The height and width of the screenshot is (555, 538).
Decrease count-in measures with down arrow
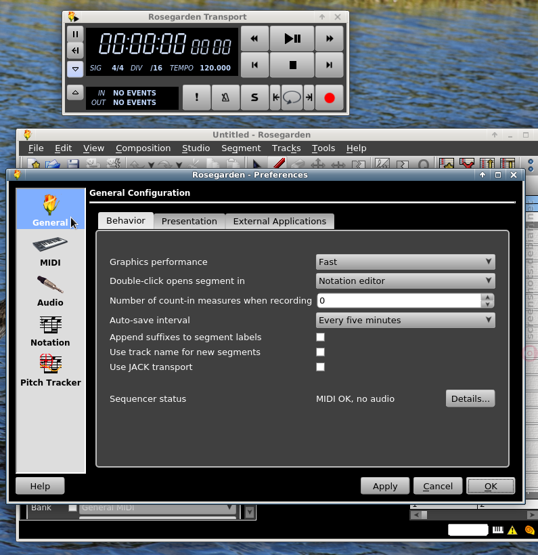[x=487, y=304]
